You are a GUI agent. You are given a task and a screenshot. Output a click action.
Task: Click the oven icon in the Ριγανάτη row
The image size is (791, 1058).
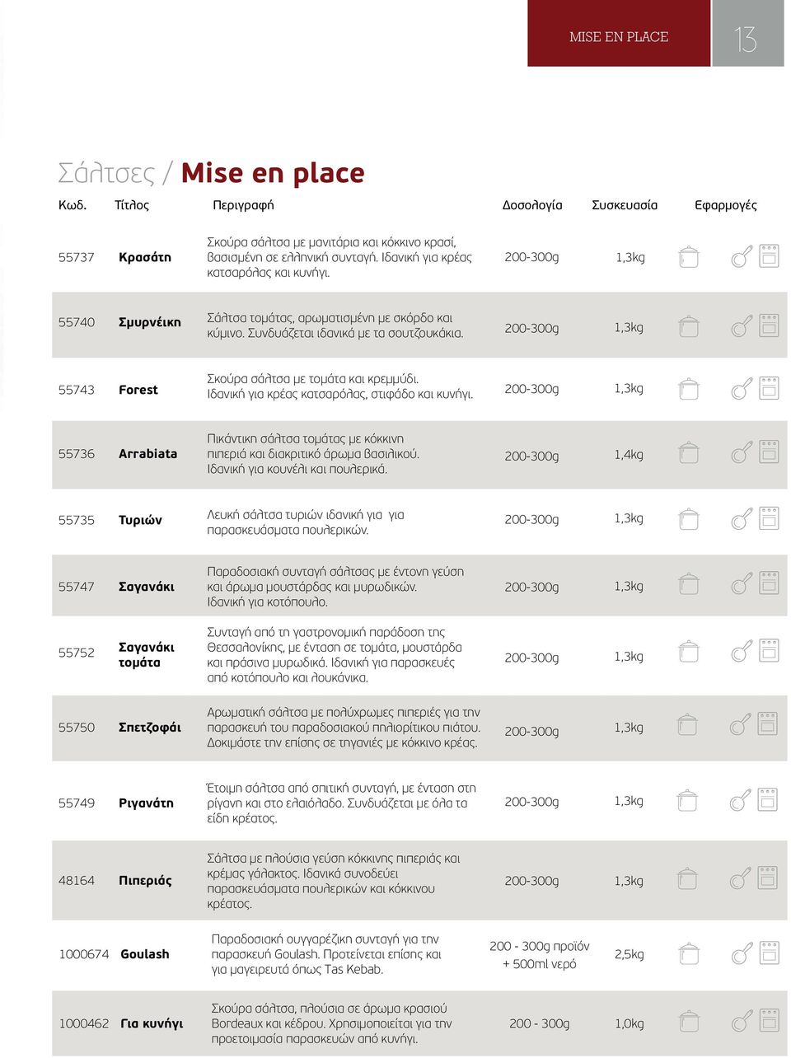pyautogui.click(x=769, y=800)
